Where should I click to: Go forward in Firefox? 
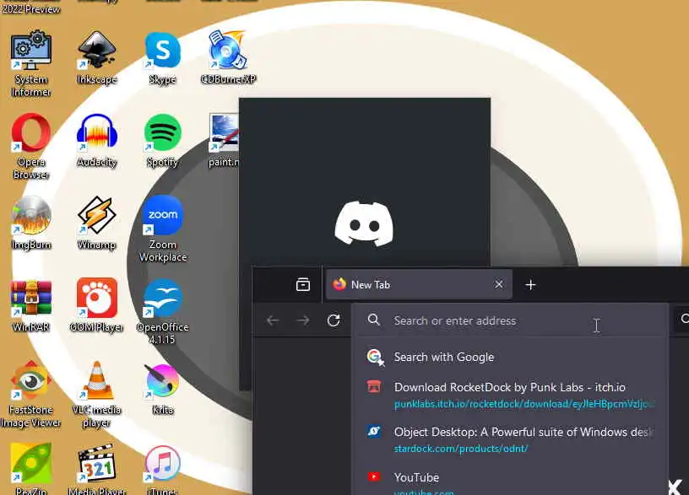pyautogui.click(x=303, y=320)
